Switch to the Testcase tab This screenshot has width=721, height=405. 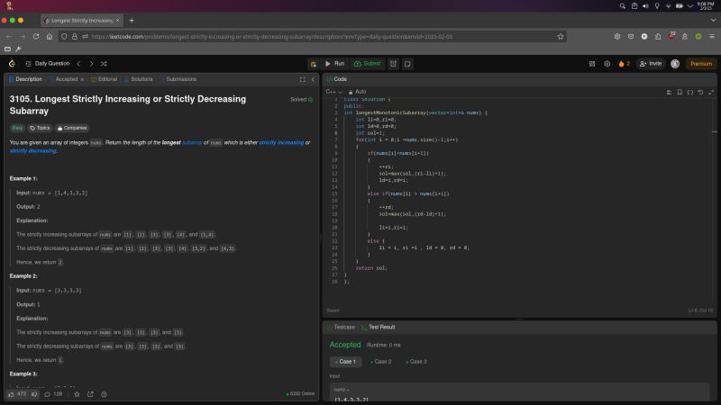(x=341, y=328)
